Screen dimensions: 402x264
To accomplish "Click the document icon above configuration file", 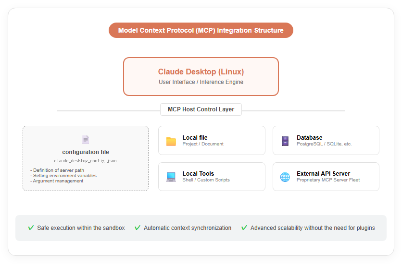I will point(86,140).
